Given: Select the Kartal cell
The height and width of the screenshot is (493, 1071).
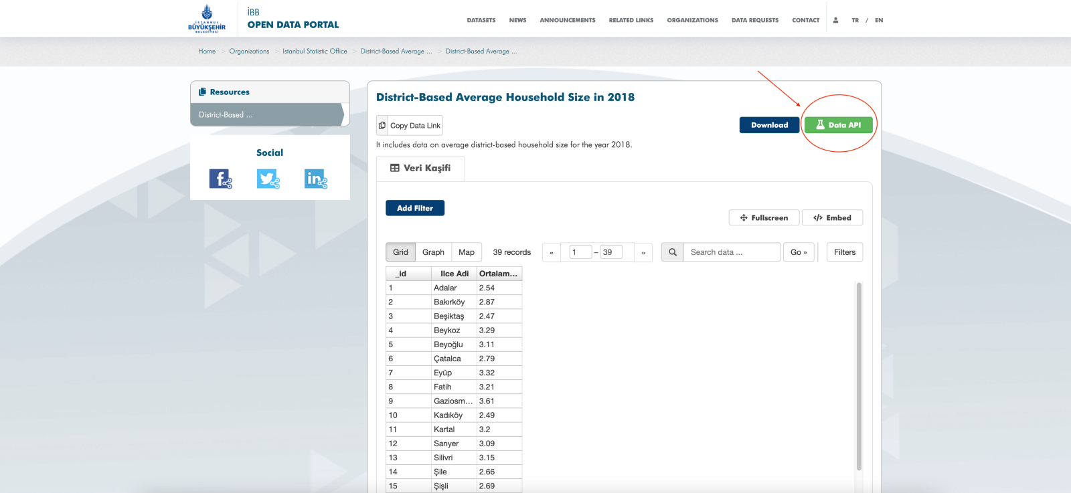Looking at the screenshot, I should coord(454,429).
